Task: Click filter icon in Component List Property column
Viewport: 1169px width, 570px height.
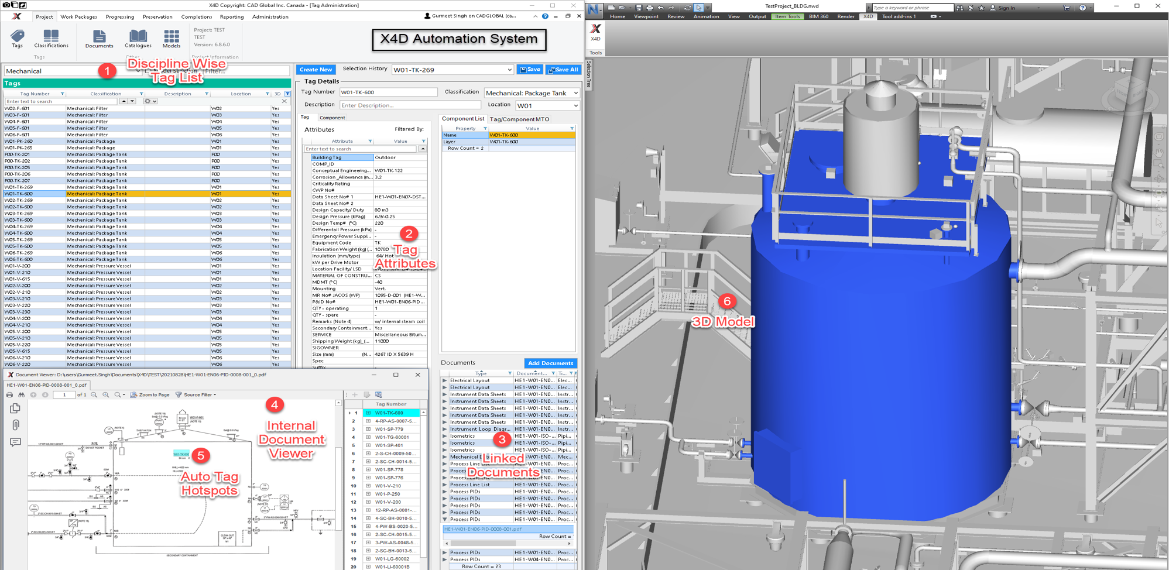Action: (x=485, y=128)
